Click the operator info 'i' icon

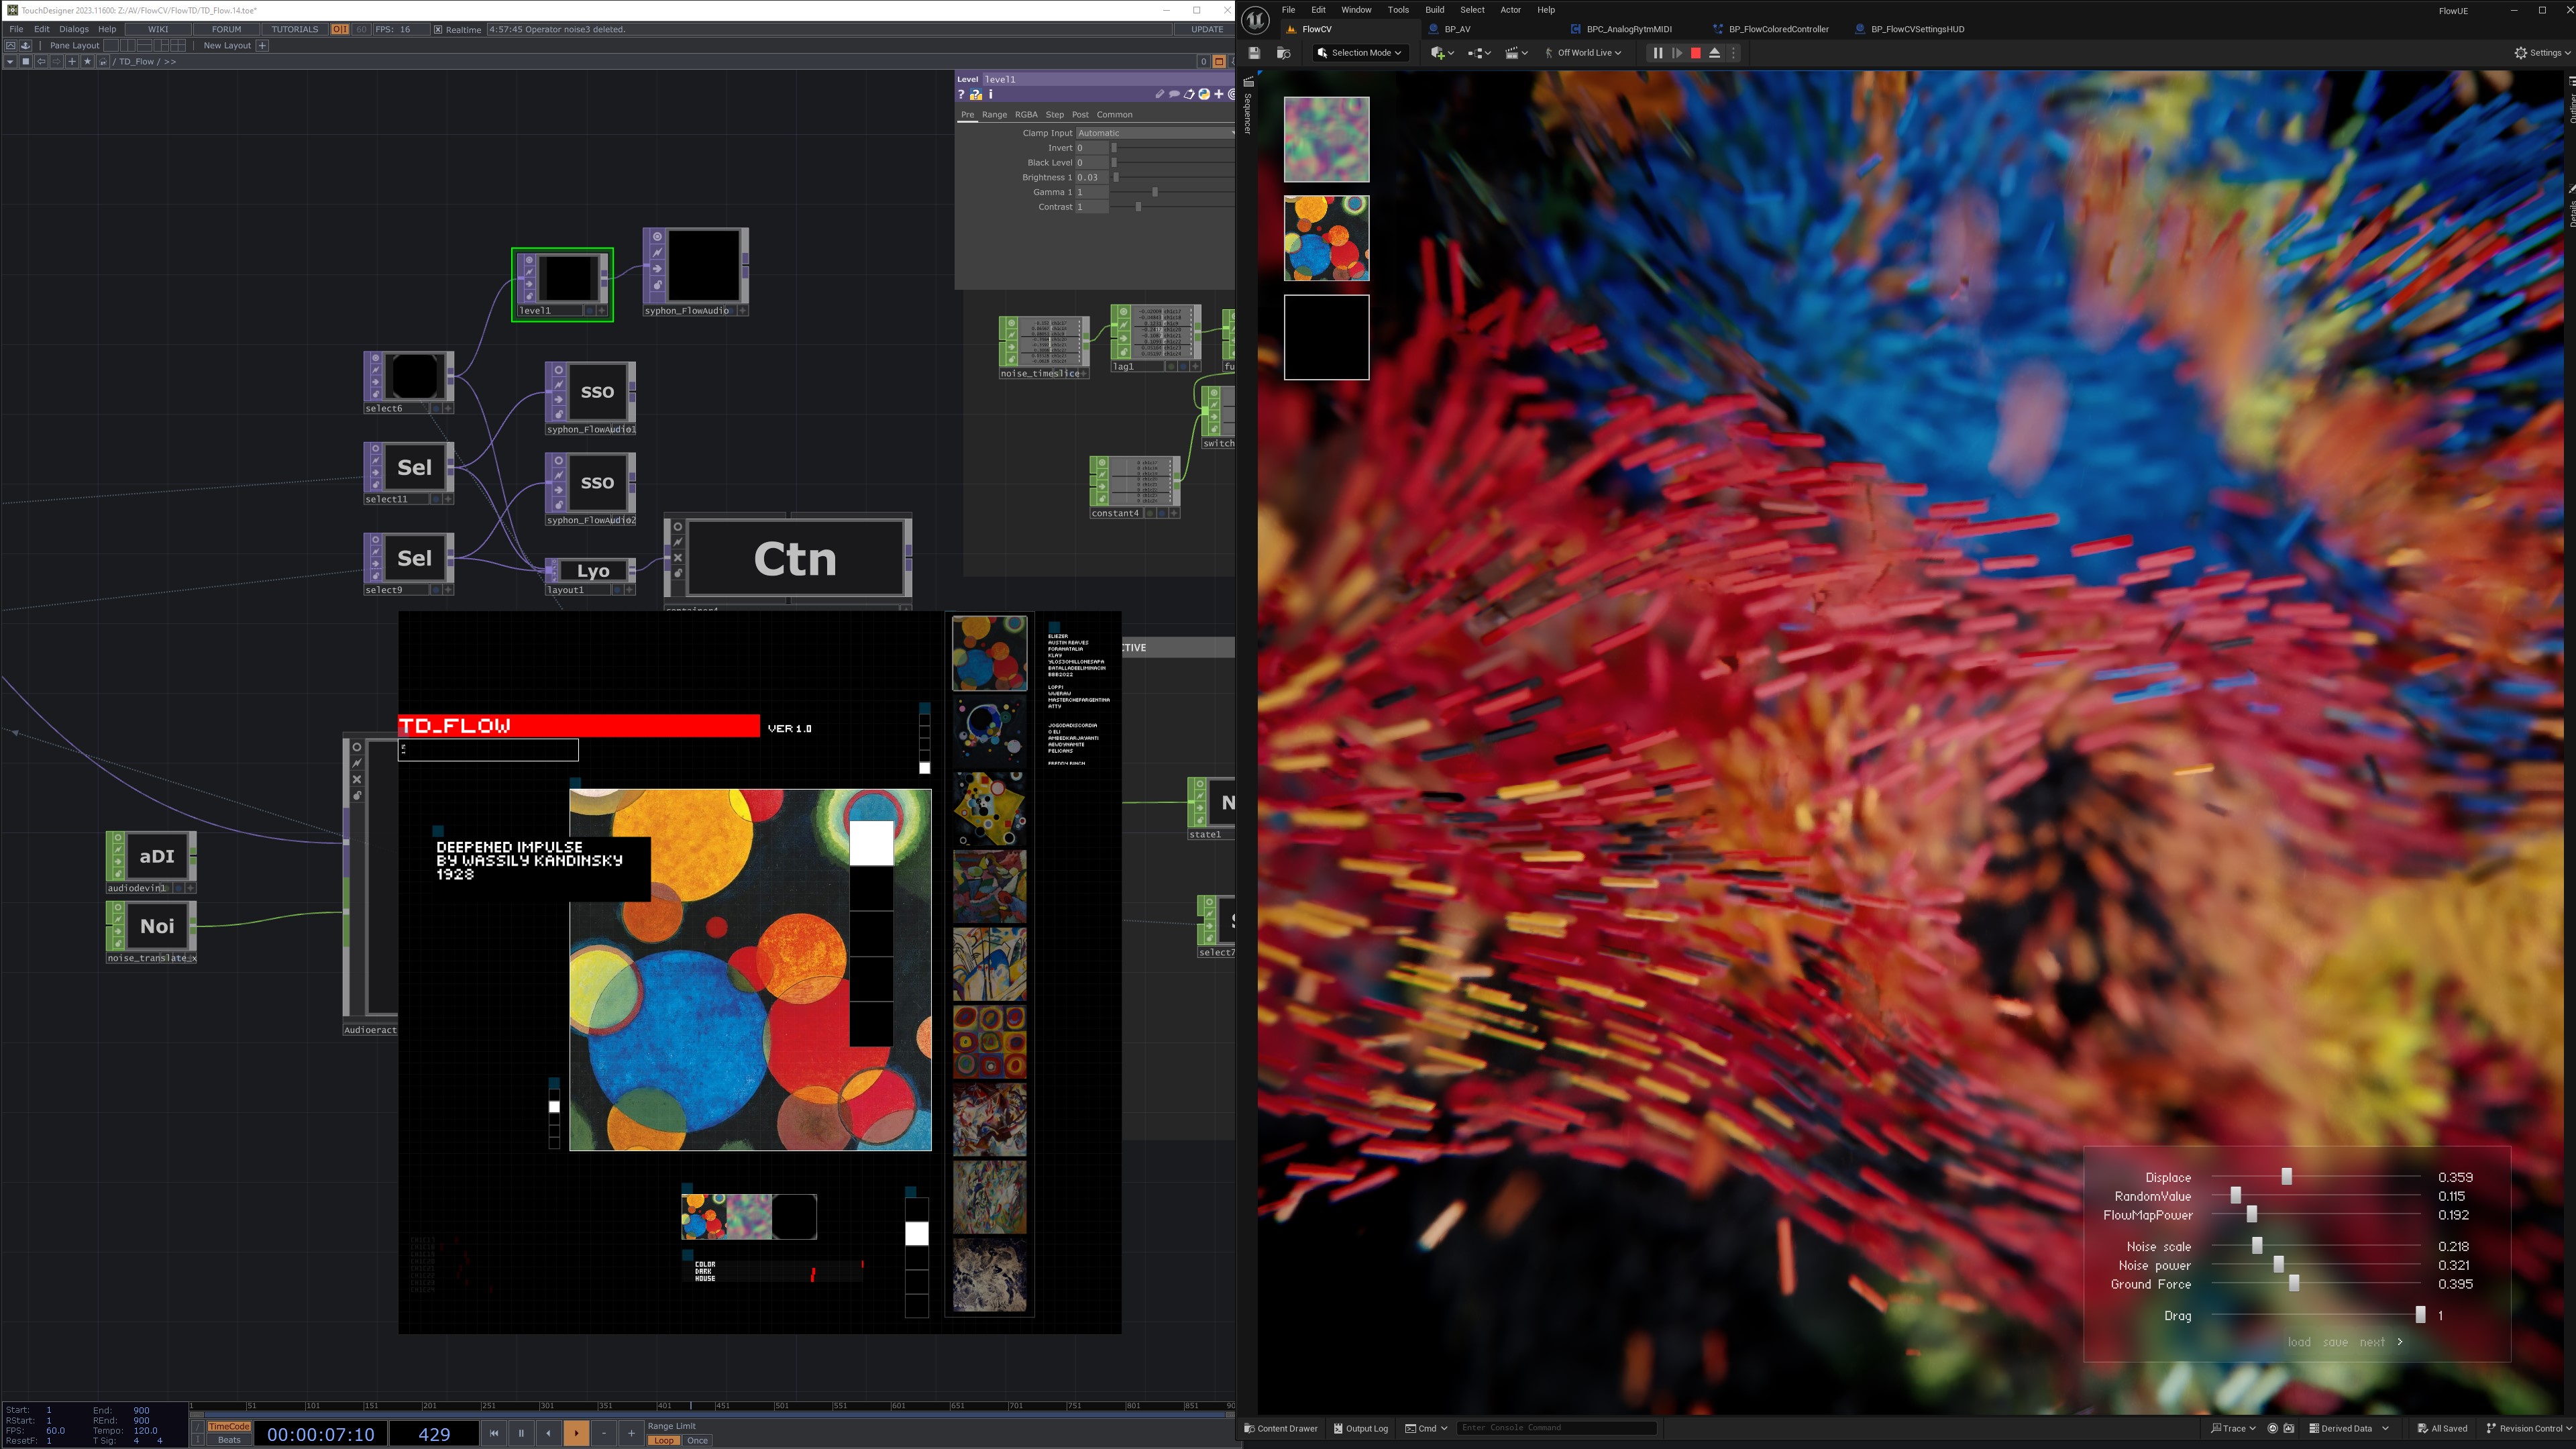990,94
